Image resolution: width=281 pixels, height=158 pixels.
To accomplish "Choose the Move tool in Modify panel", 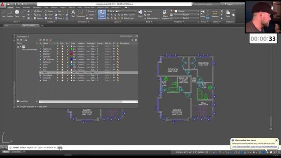I will coord(38,11).
